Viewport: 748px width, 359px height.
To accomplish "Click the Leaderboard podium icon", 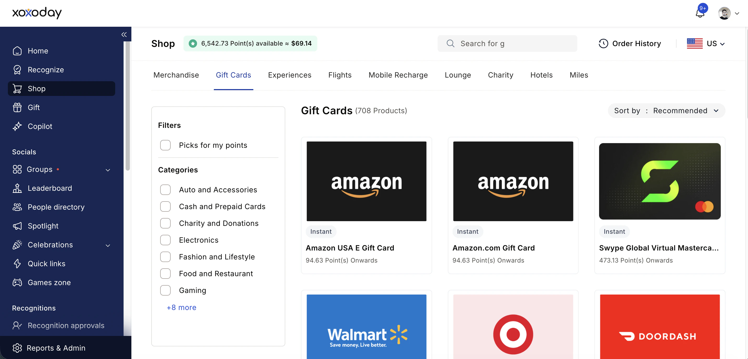I will coord(17,188).
